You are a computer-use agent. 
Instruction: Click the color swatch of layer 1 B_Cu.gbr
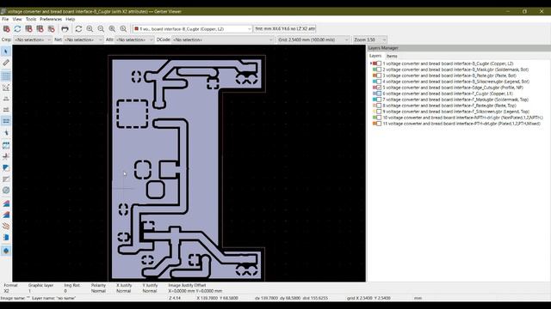(x=375, y=64)
